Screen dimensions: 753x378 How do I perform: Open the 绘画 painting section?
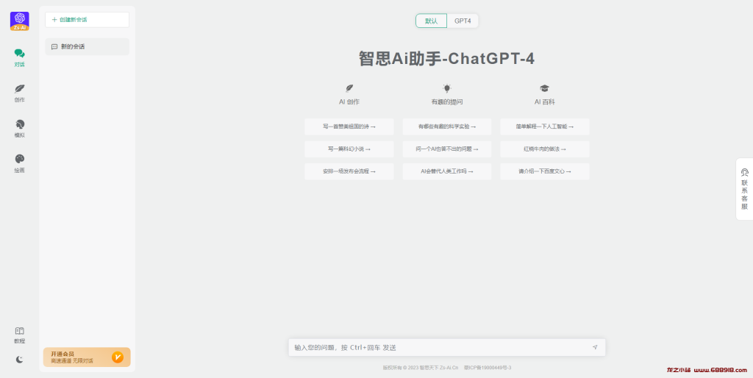pos(19,163)
